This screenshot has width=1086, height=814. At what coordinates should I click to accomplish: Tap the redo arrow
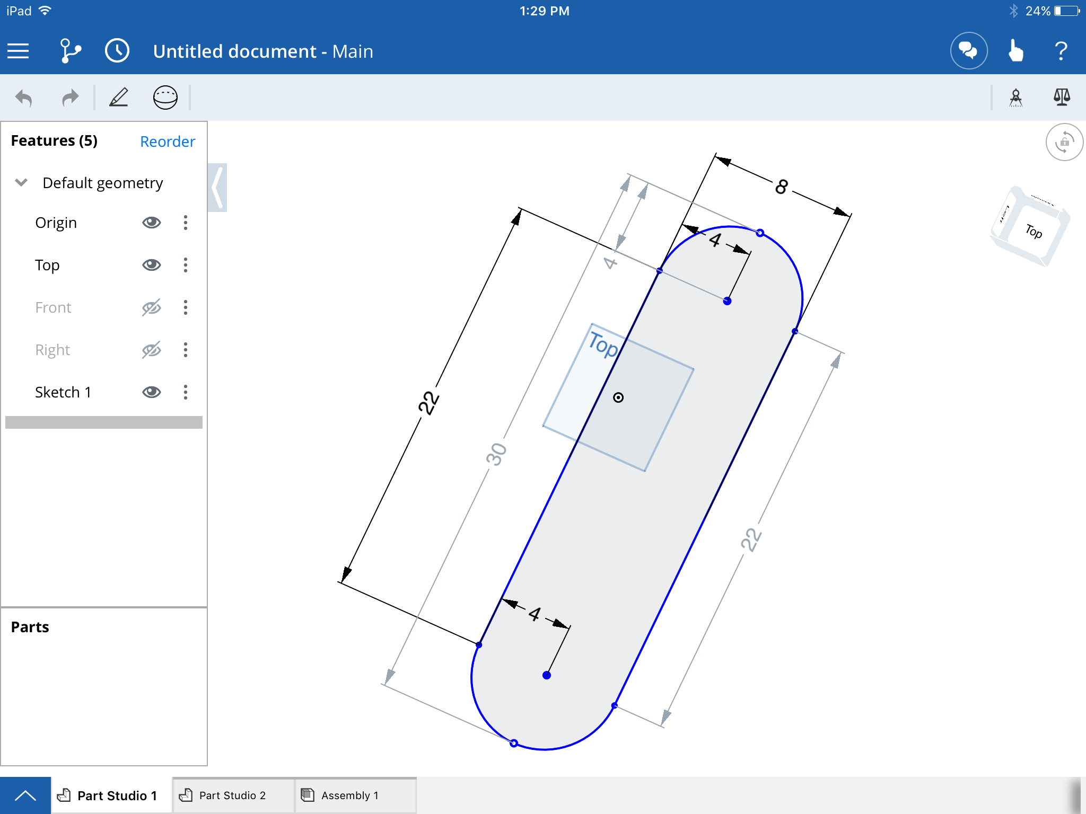[x=70, y=98]
